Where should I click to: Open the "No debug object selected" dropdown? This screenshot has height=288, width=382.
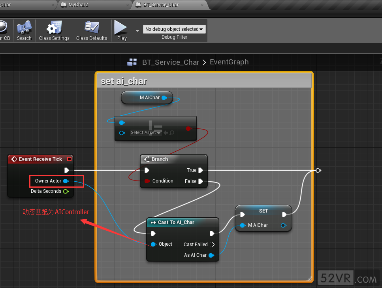coord(174,29)
